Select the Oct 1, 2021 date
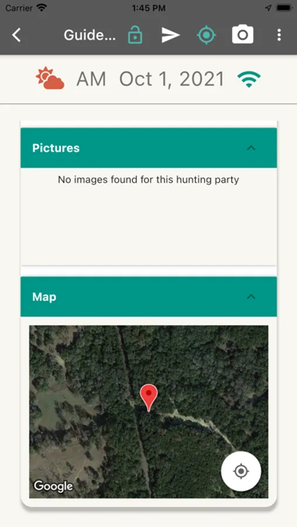 tap(172, 79)
